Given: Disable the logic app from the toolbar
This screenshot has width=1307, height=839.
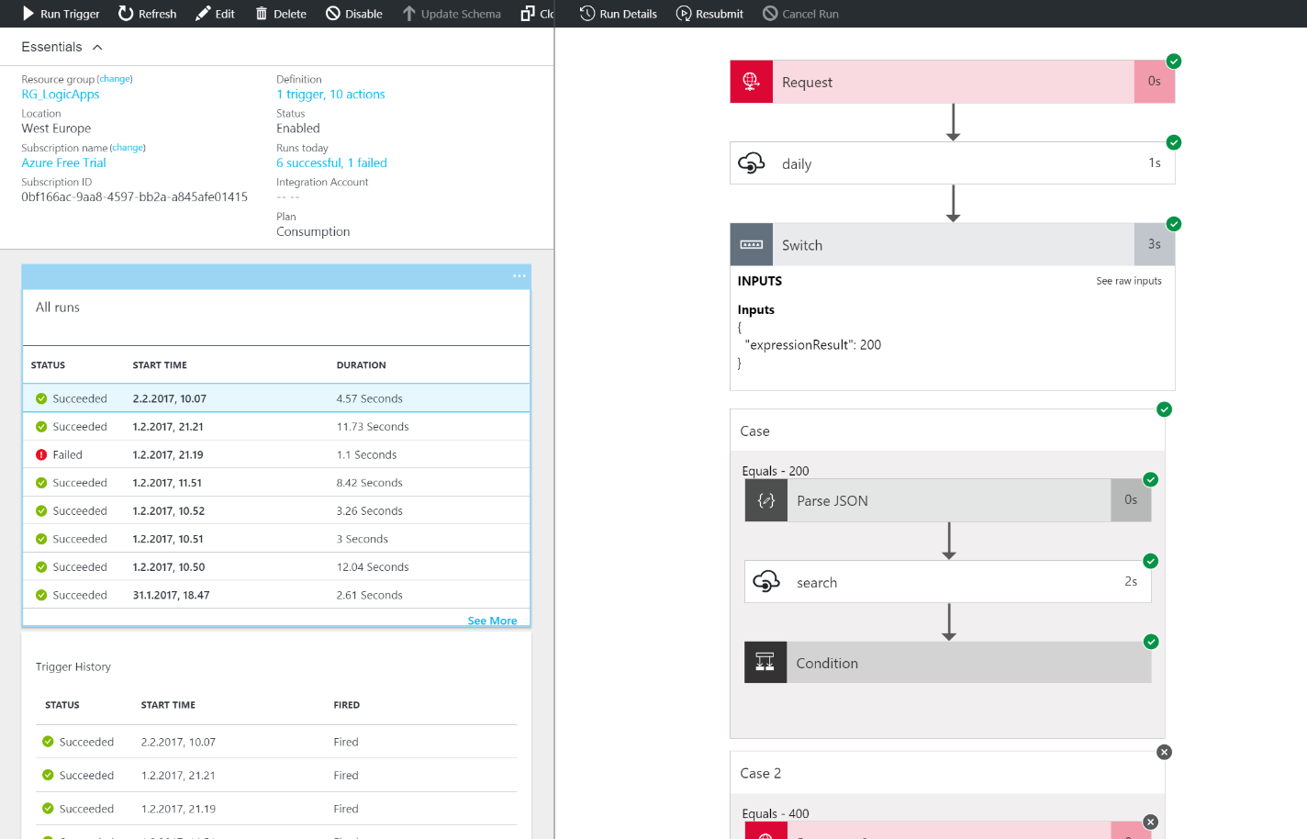Looking at the screenshot, I should pyautogui.click(x=353, y=14).
